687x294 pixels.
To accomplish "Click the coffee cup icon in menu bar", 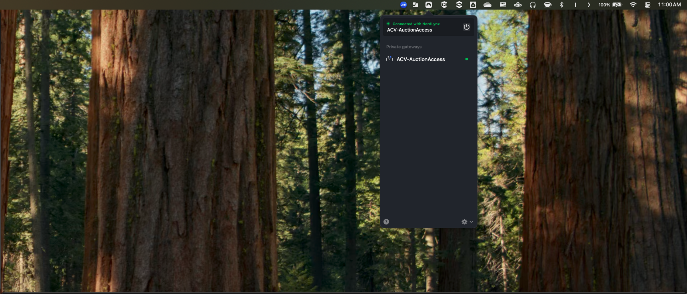I will click(x=548, y=5).
